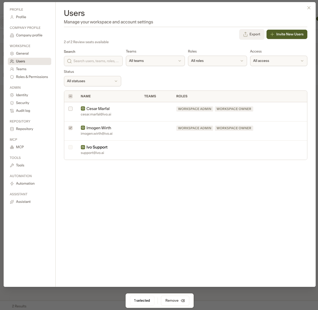Viewport: 318px width, 310px height.
Task: Click the Users icon in sidebar
Action: (x=12, y=61)
